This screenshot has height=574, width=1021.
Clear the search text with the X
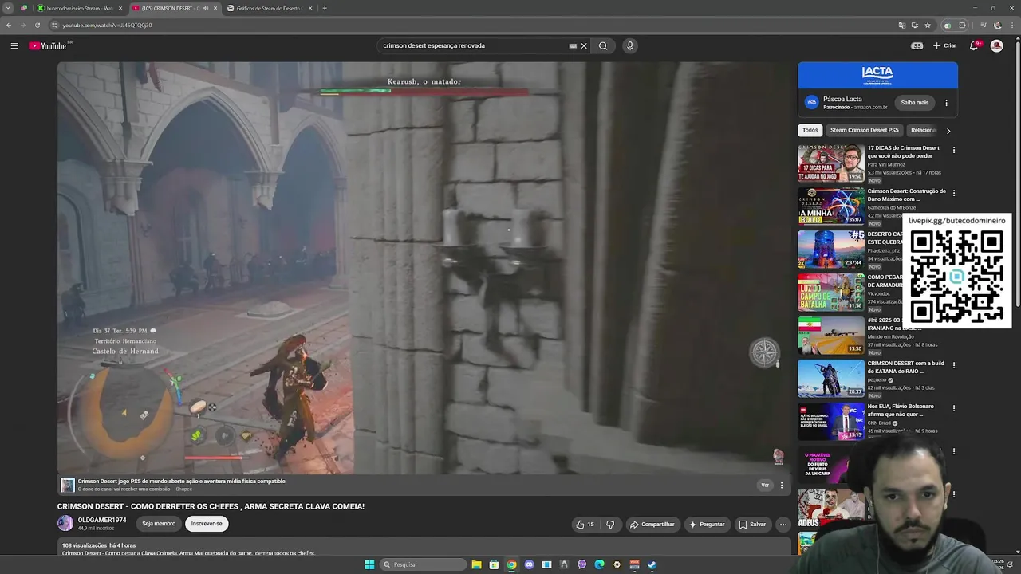click(584, 46)
